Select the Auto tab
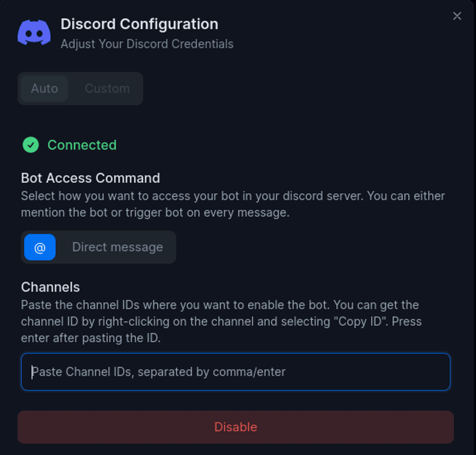This screenshot has width=476, height=455. tap(43, 88)
